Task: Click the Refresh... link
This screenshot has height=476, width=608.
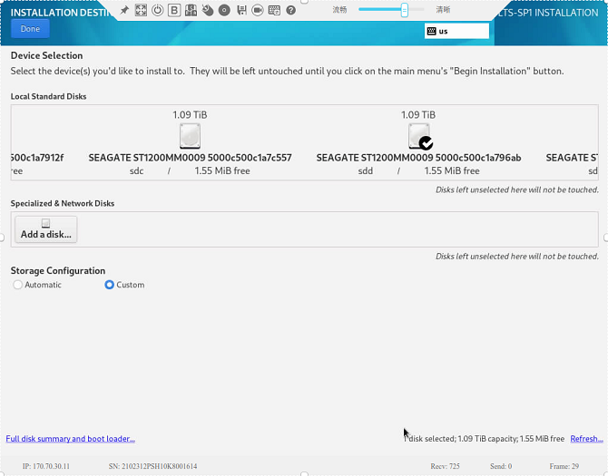Action: (585, 439)
